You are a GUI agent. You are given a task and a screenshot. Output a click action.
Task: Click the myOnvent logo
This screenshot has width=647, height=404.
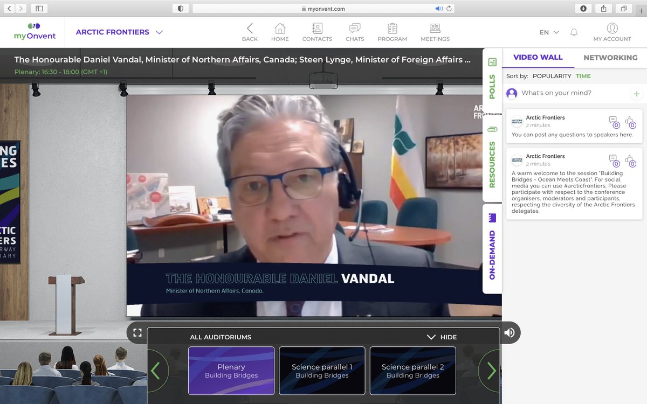coord(35,32)
